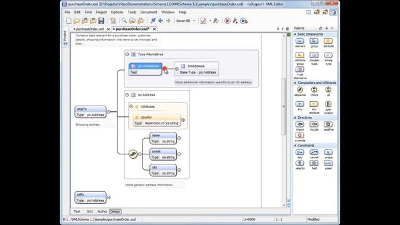Screen dimensions: 400x225
Task: Select the keyref constraint in Palette
Action: pos(314,154)
